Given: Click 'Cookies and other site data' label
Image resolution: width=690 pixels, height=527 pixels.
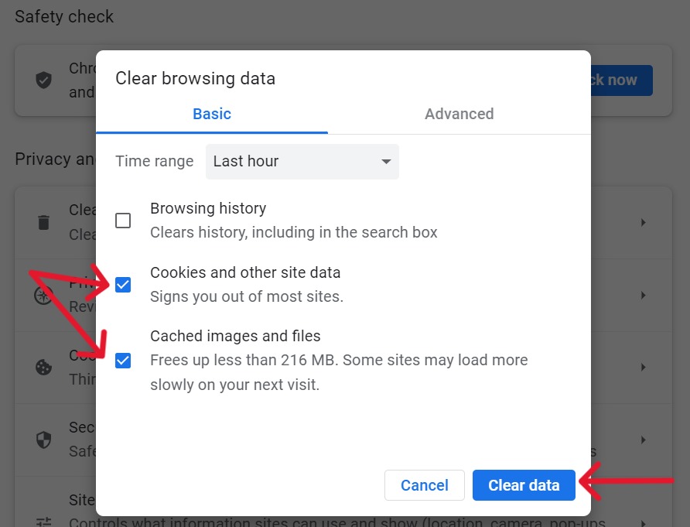Looking at the screenshot, I should pyautogui.click(x=245, y=272).
